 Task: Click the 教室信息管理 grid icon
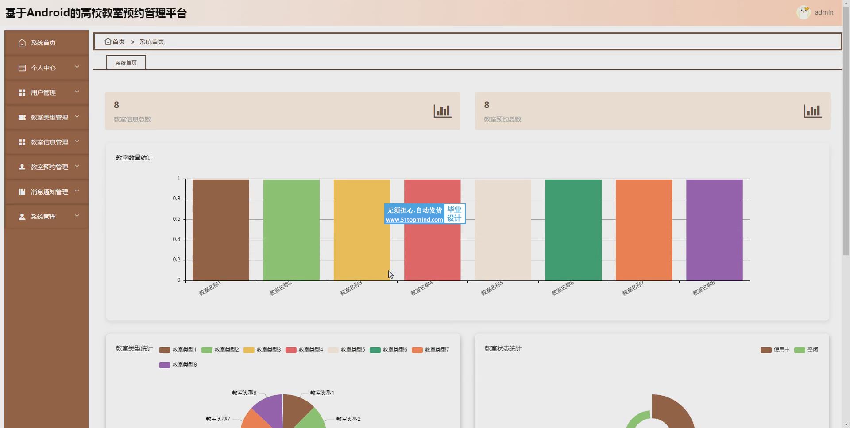(x=22, y=142)
